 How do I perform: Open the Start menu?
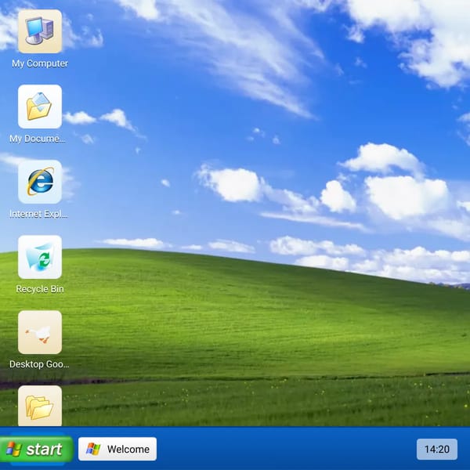pos(36,449)
